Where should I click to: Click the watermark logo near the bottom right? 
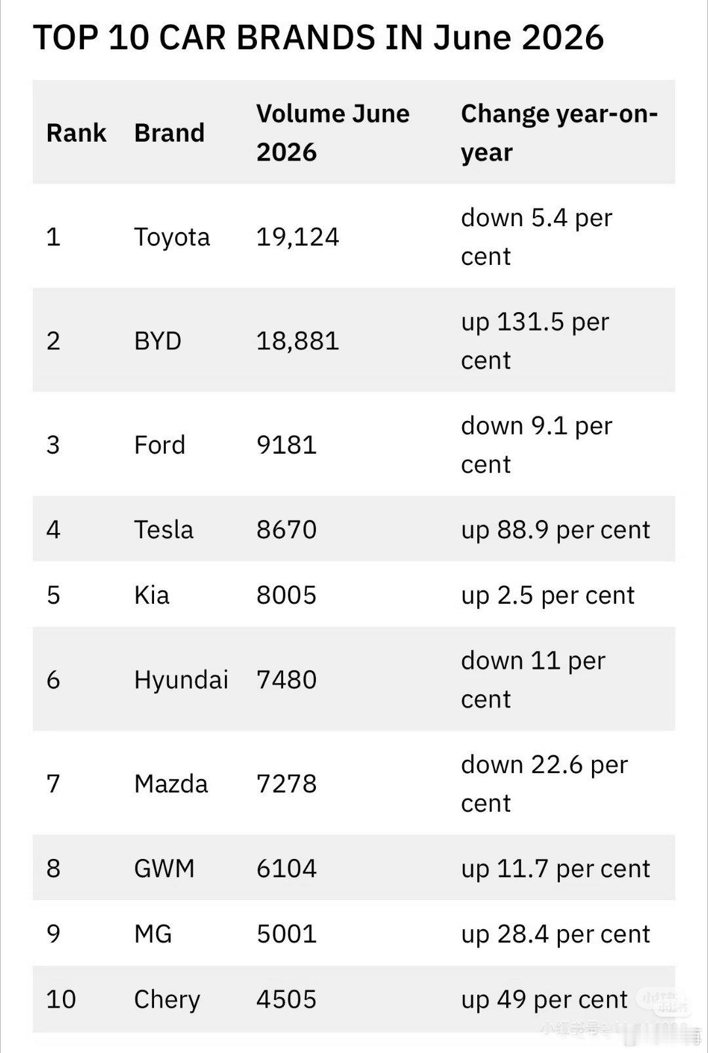[x=665, y=1001]
